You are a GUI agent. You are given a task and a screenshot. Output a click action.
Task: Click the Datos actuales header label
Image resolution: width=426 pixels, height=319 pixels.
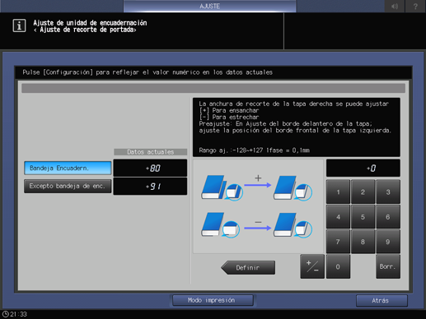[150, 152]
